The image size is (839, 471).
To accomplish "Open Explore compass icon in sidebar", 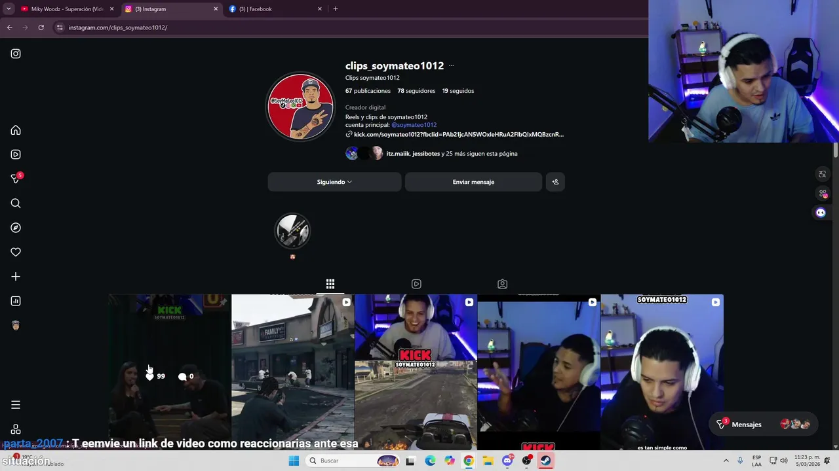I will coord(16,228).
